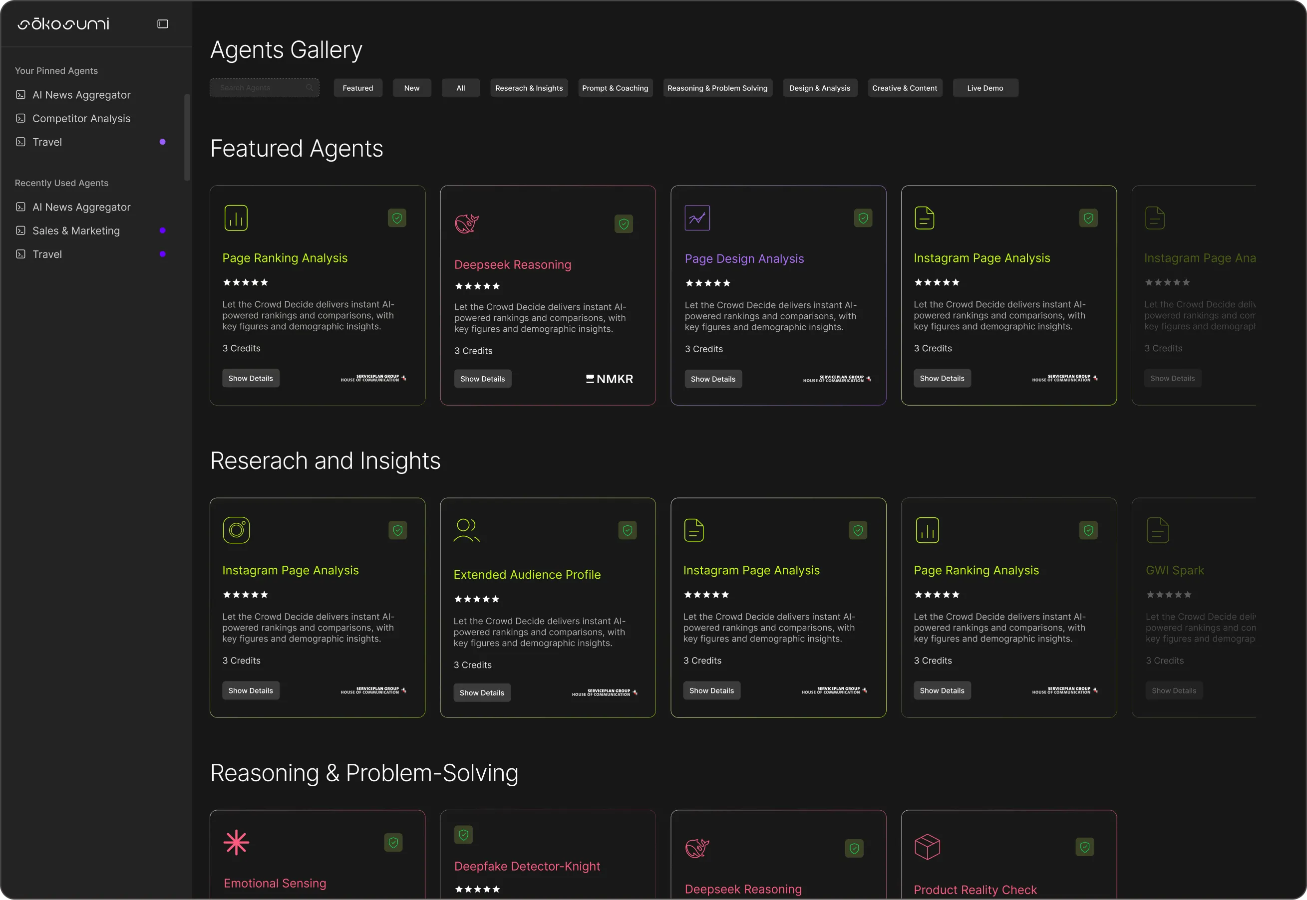Click the Extended Audience Profile people icon

click(466, 530)
